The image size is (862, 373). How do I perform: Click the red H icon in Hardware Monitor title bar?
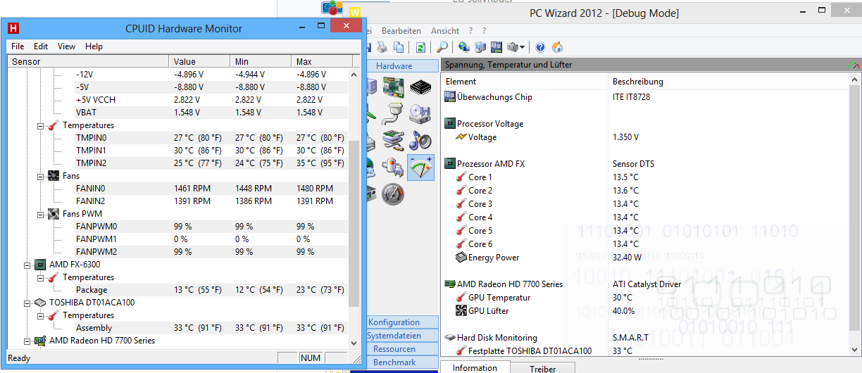coord(13,29)
